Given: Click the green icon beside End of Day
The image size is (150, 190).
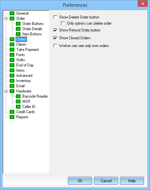Looking at the screenshot, I should (x=12, y=65).
